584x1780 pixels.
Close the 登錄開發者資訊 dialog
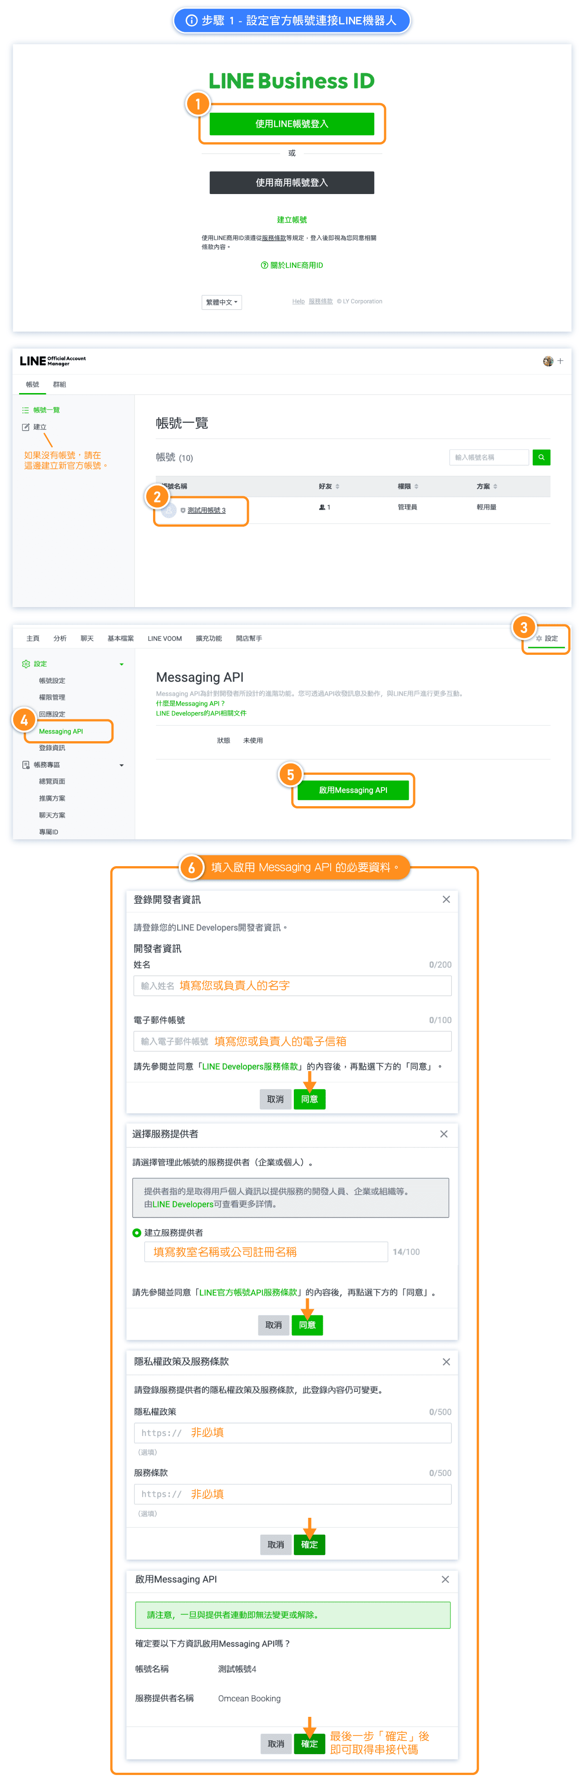point(446,899)
